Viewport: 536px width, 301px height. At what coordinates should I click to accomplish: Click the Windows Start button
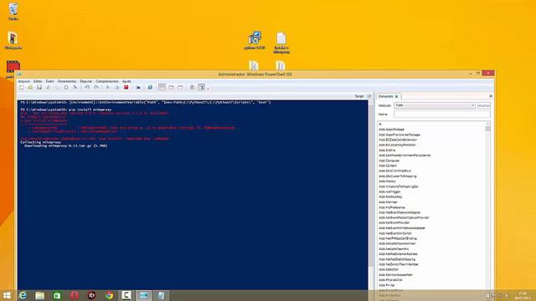coord(7,295)
